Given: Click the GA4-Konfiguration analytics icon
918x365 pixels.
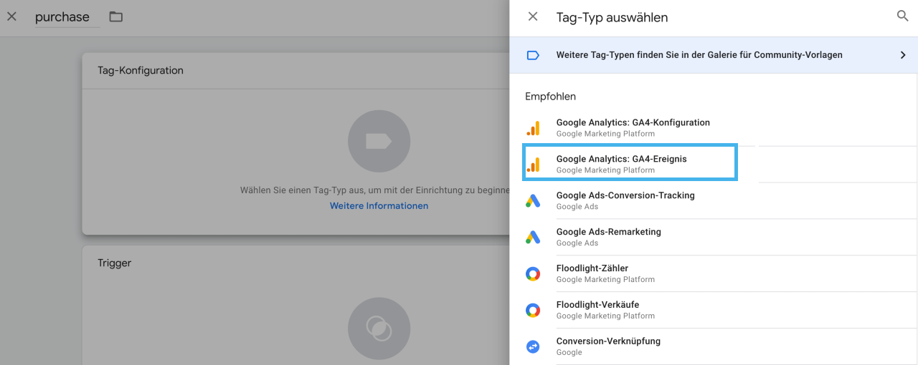Looking at the screenshot, I should (x=533, y=129).
